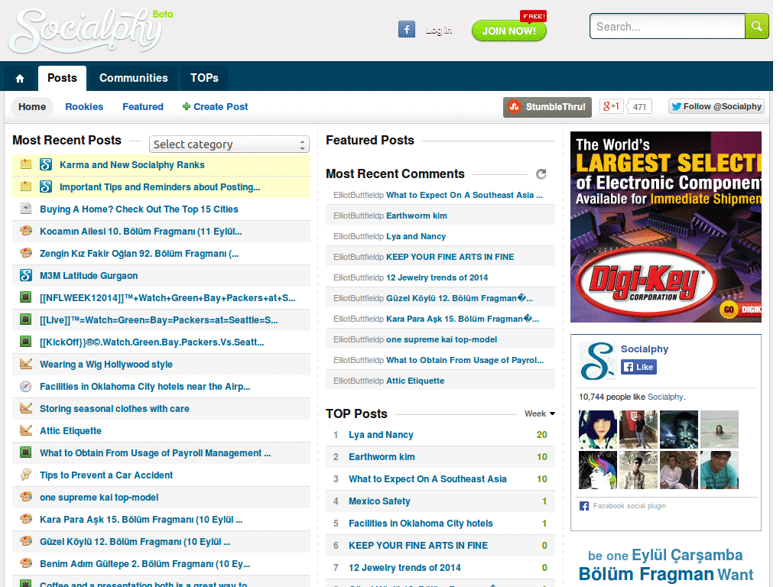Switch to the TOPs tab

pos(204,79)
